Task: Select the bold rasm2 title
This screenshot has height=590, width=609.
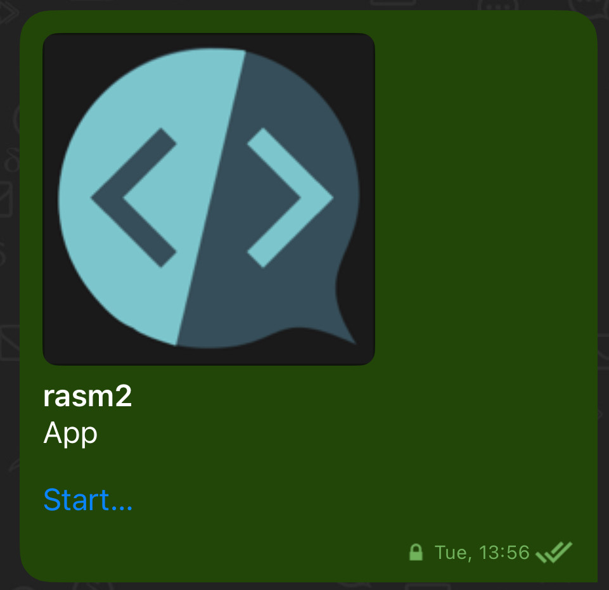Action: coord(87,397)
